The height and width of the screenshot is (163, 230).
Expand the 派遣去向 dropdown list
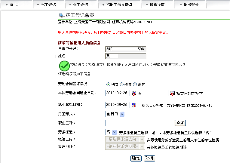click(125, 140)
